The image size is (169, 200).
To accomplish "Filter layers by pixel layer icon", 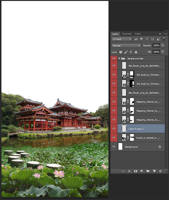I will tap(136, 39).
